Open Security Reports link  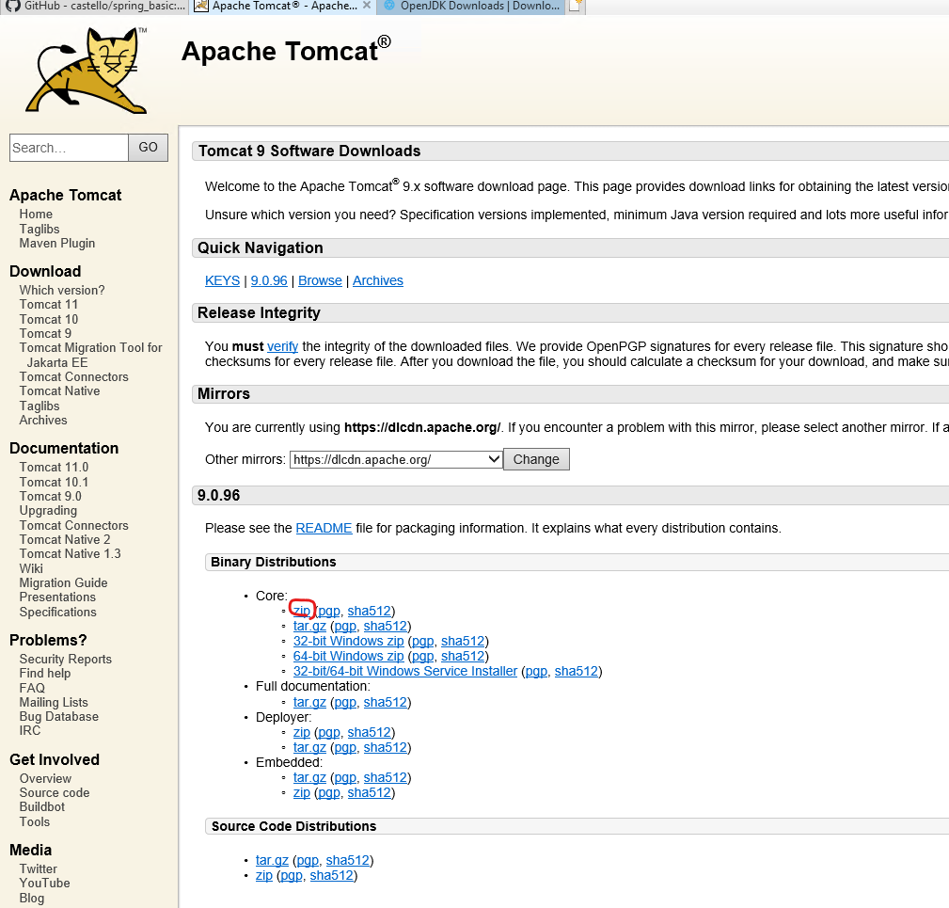(x=65, y=660)
